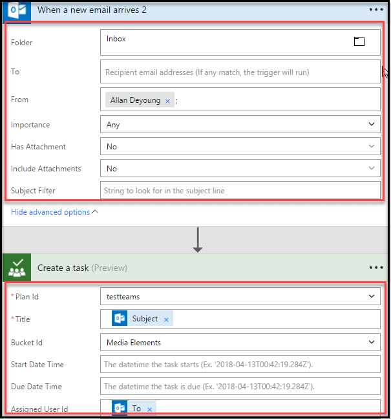
Task: Click the Planner icon on Create a task
Action: pos(16,267)
